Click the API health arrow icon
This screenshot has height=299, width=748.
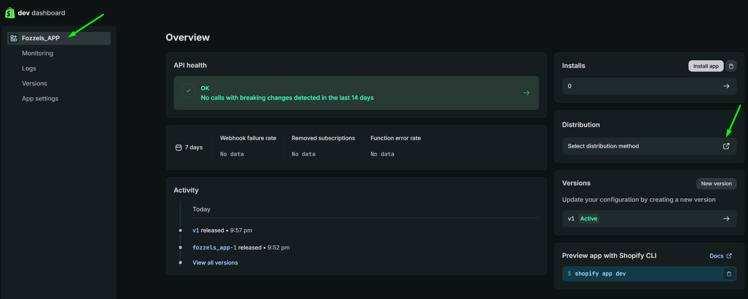526,93
